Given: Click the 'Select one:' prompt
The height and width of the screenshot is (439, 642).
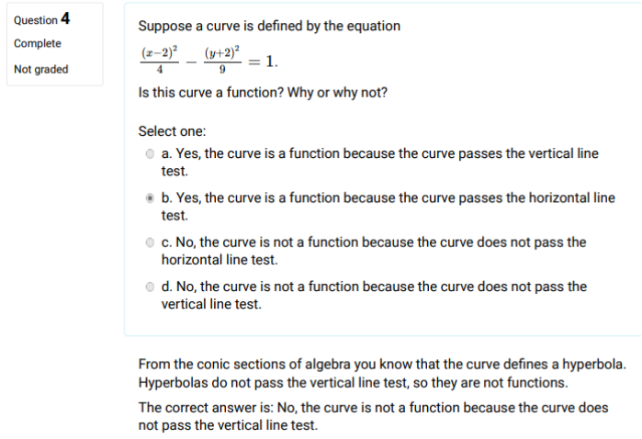Looking at the screenshot, I should click(172, 131).
